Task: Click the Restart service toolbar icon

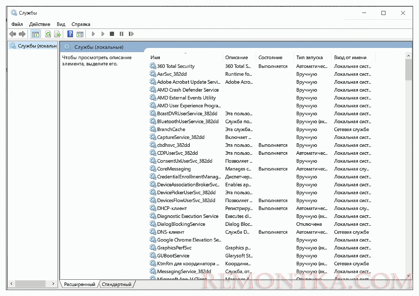Action: tap(131, 34)
